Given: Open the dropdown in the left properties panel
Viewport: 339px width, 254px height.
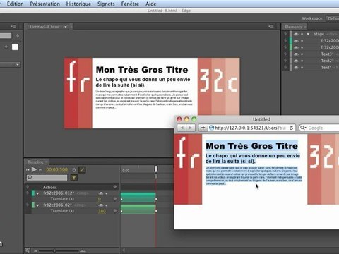Looking at the screenshot, I should click(x=18, y=64).
